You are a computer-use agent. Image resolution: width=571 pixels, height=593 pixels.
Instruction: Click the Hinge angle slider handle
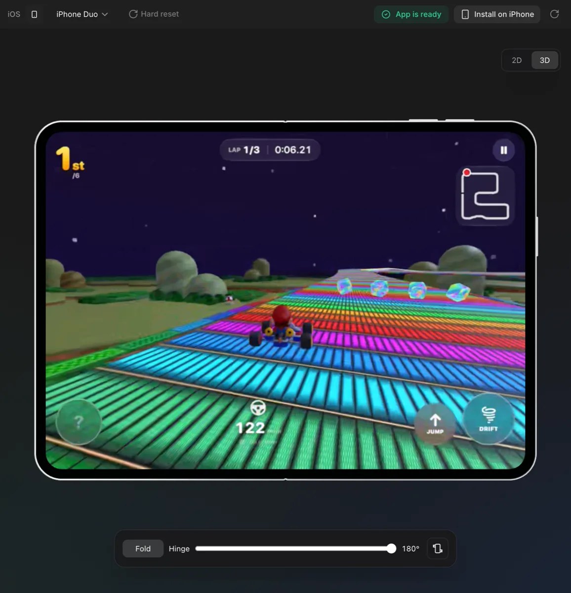[391, 549]
